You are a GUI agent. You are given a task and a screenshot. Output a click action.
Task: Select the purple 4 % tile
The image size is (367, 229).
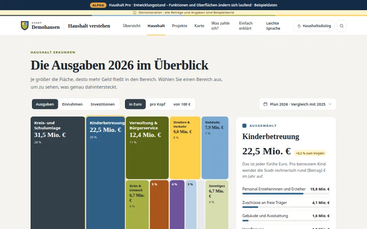click(177, 204)
